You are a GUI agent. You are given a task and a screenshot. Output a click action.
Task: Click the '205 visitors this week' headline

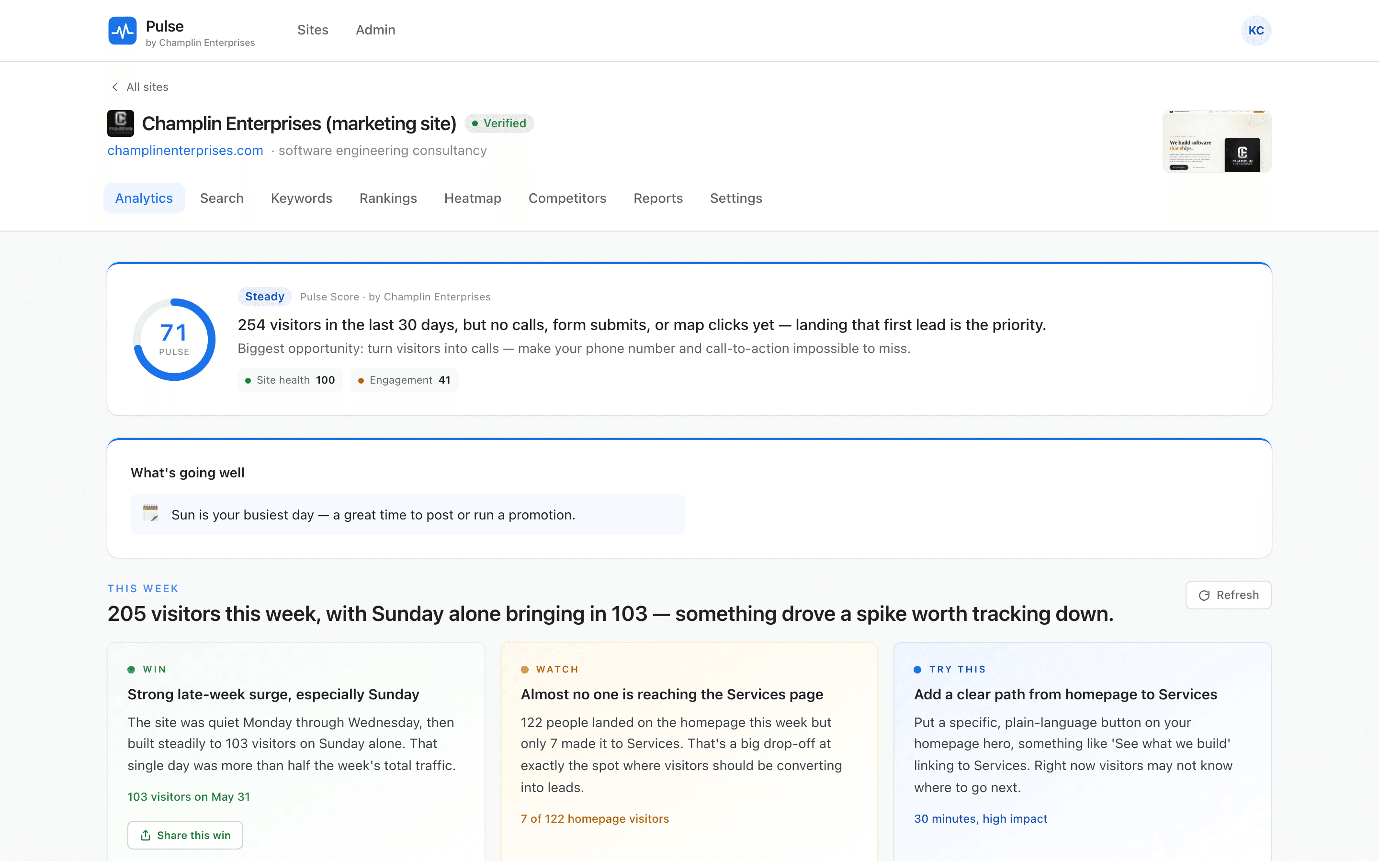point(610,614)
